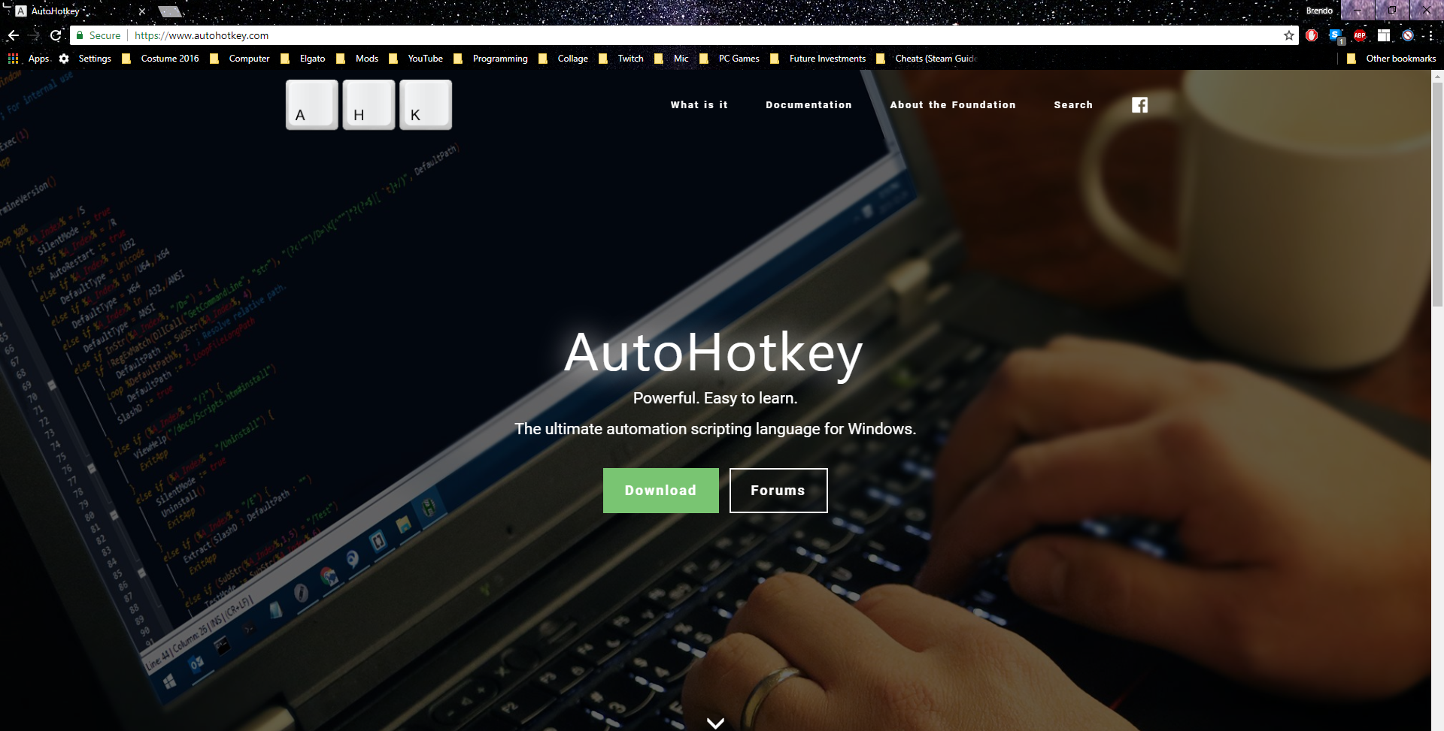Open the Programming bookmark folder
Screen dimensions: 1444x731
[x=490, y=59]
